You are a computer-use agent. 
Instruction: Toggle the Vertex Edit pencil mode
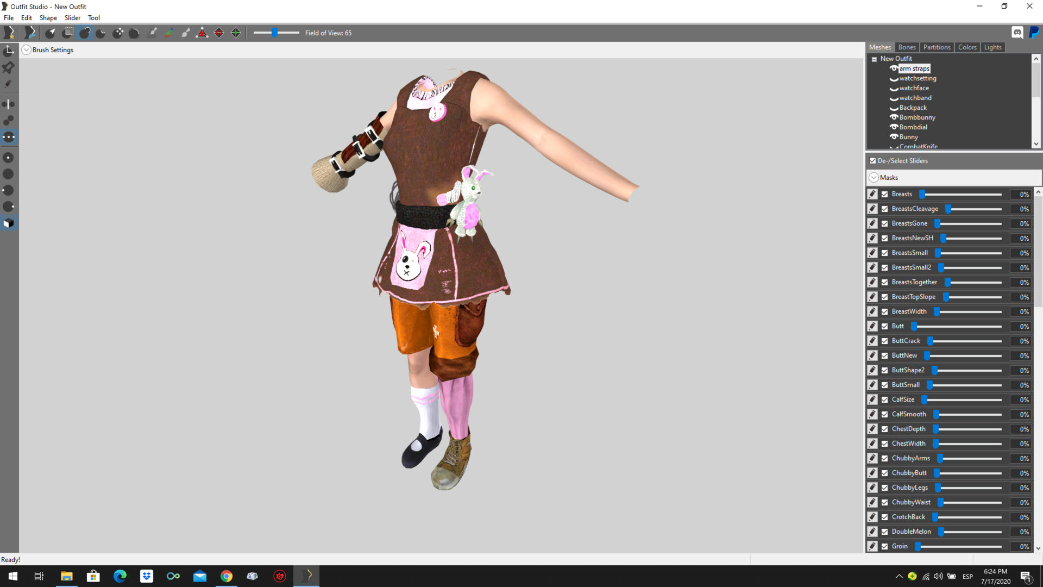coord(9,84)
